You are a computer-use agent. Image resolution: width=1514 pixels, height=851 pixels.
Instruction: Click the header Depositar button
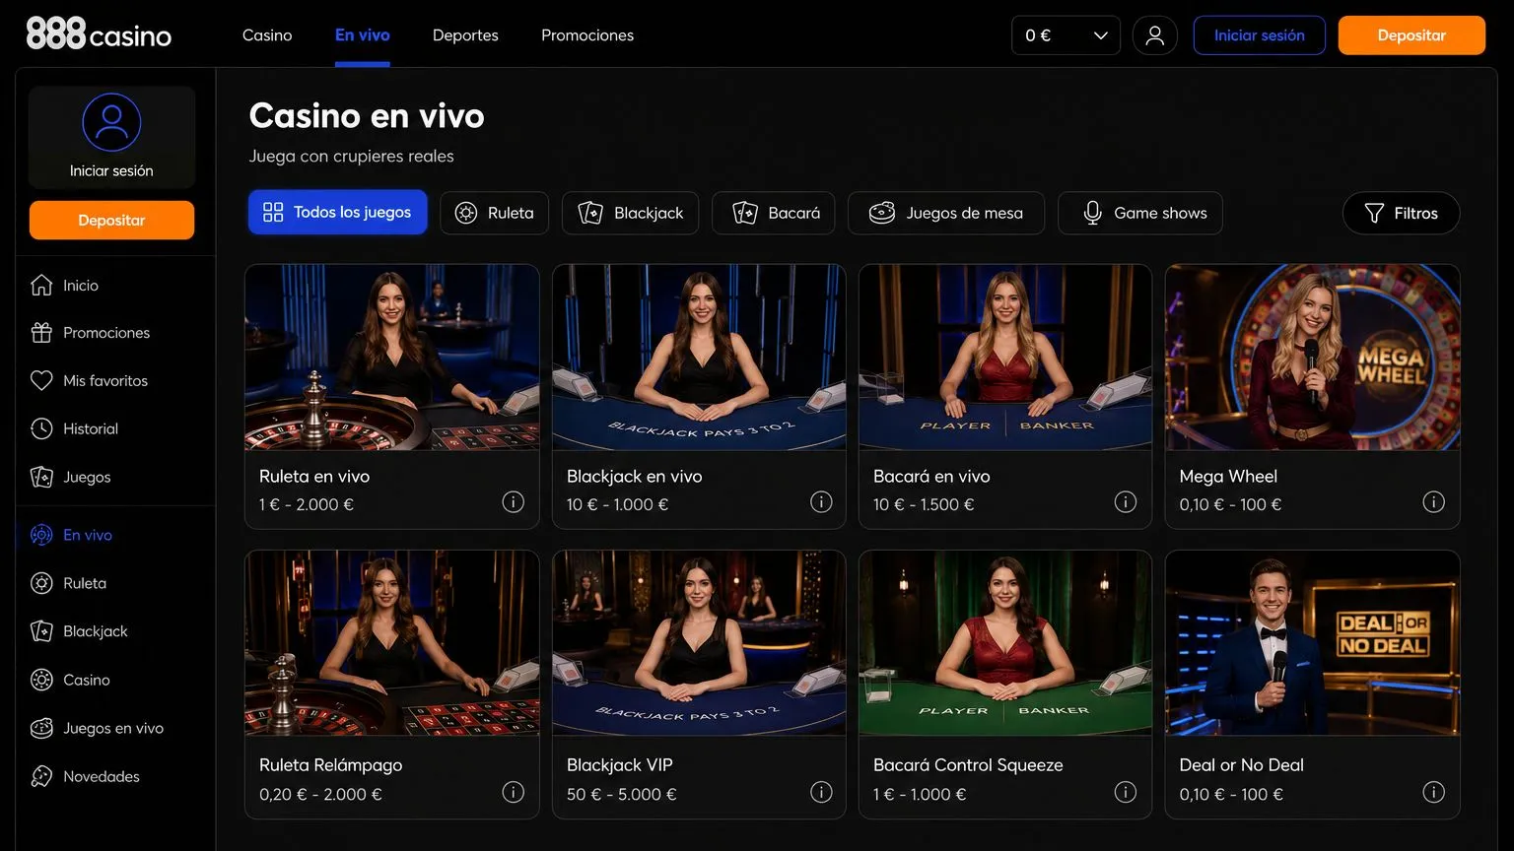coord(1411,35)
